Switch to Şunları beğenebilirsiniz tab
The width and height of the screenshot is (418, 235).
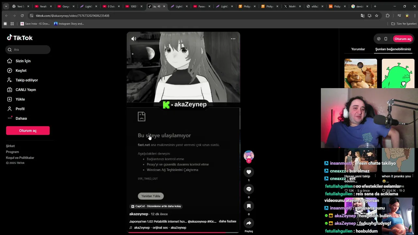393,49
